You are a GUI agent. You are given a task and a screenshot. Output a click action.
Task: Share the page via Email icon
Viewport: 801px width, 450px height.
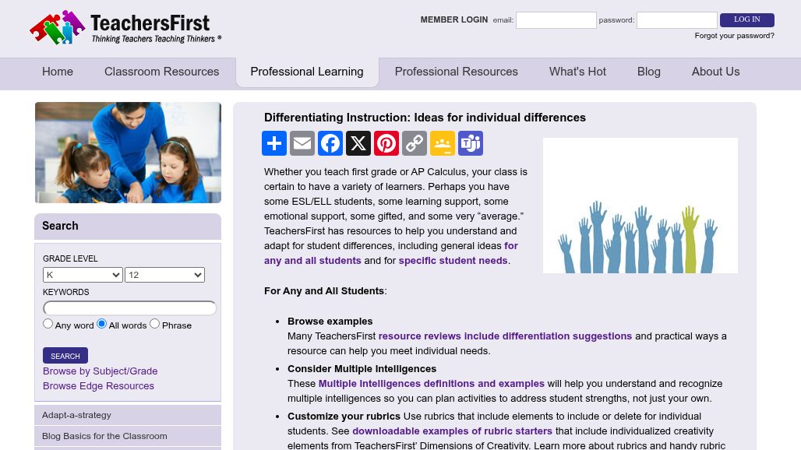(302, 143)
